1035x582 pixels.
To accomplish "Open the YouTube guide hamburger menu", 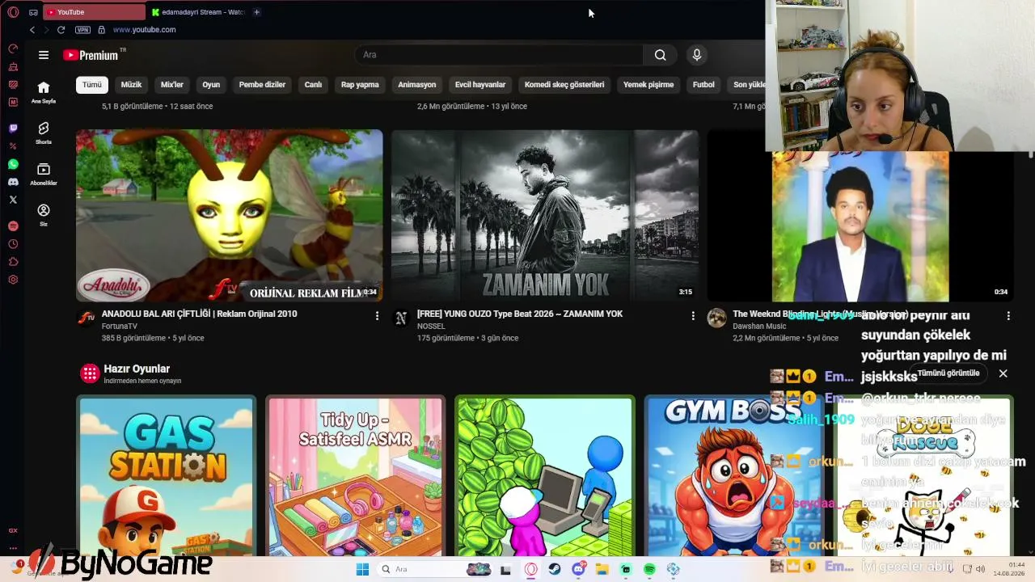I will point(44,55).
